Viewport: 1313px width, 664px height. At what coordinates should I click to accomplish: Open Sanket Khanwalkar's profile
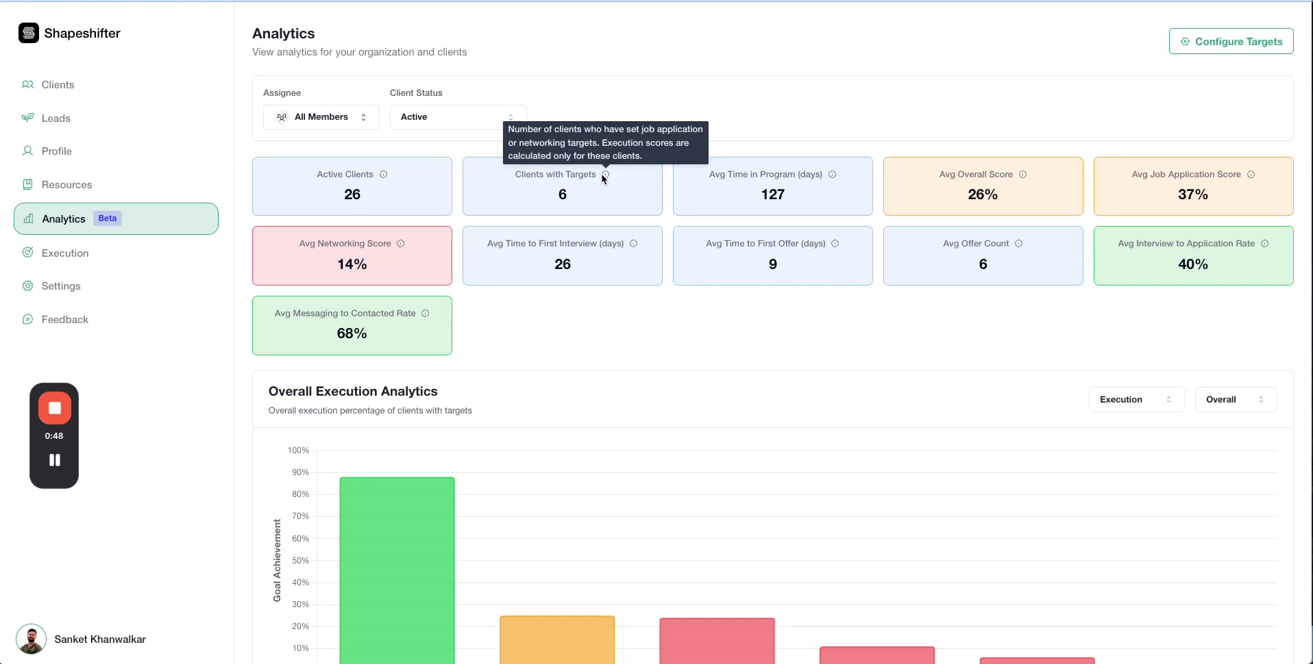click(x=82, y=639)
